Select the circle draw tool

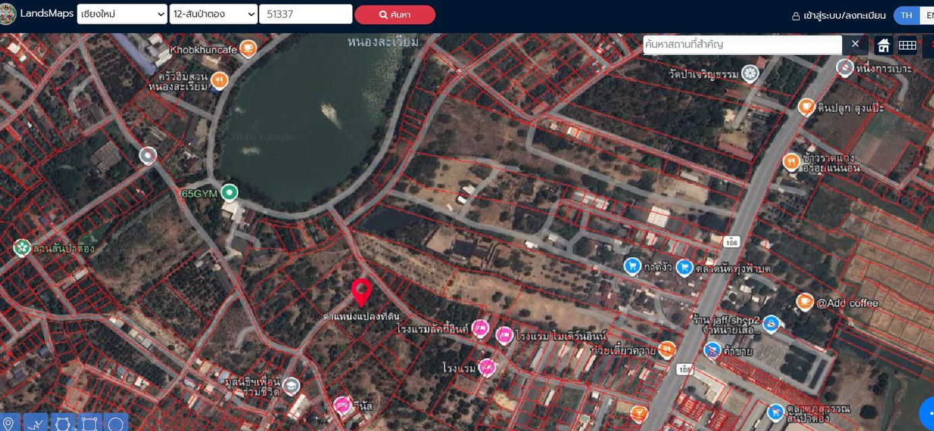pyautogui.click(x=115, y=423)
